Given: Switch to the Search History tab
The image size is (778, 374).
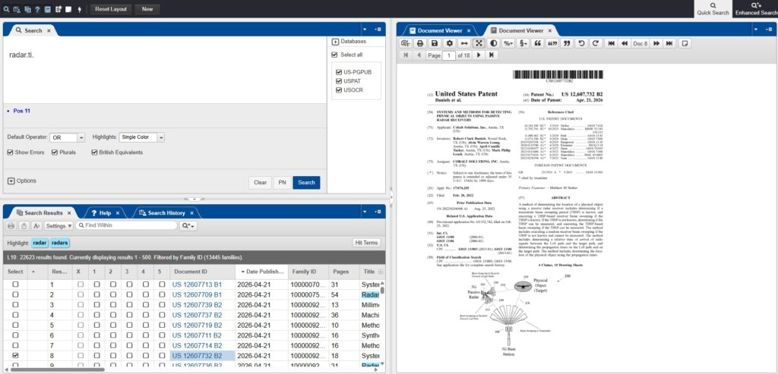Looking at the screenshot, I should pyautogui.click(x=166, y=213).
